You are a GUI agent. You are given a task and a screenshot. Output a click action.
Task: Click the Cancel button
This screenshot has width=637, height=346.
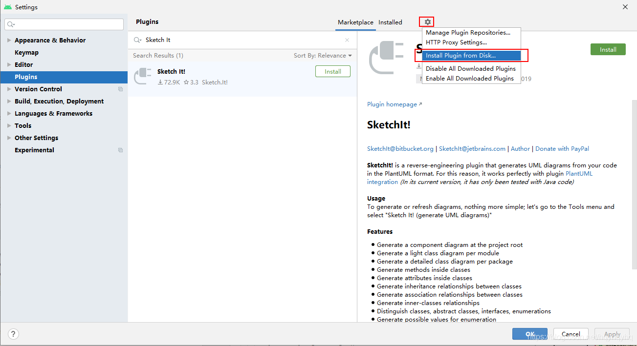[x=571, y=334]
